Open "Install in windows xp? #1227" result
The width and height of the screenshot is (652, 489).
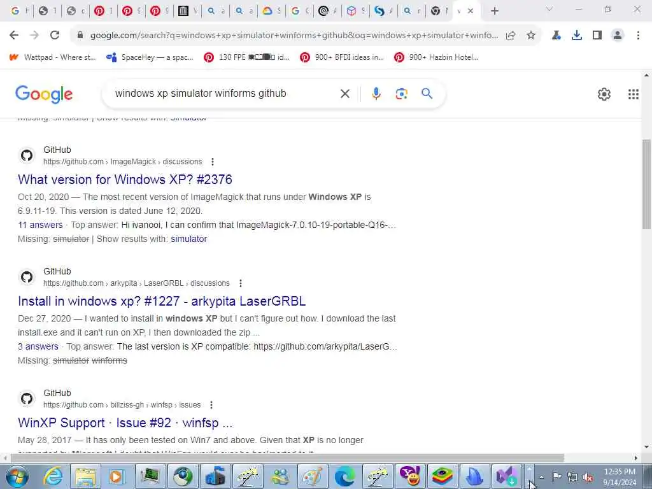[162, 301]
